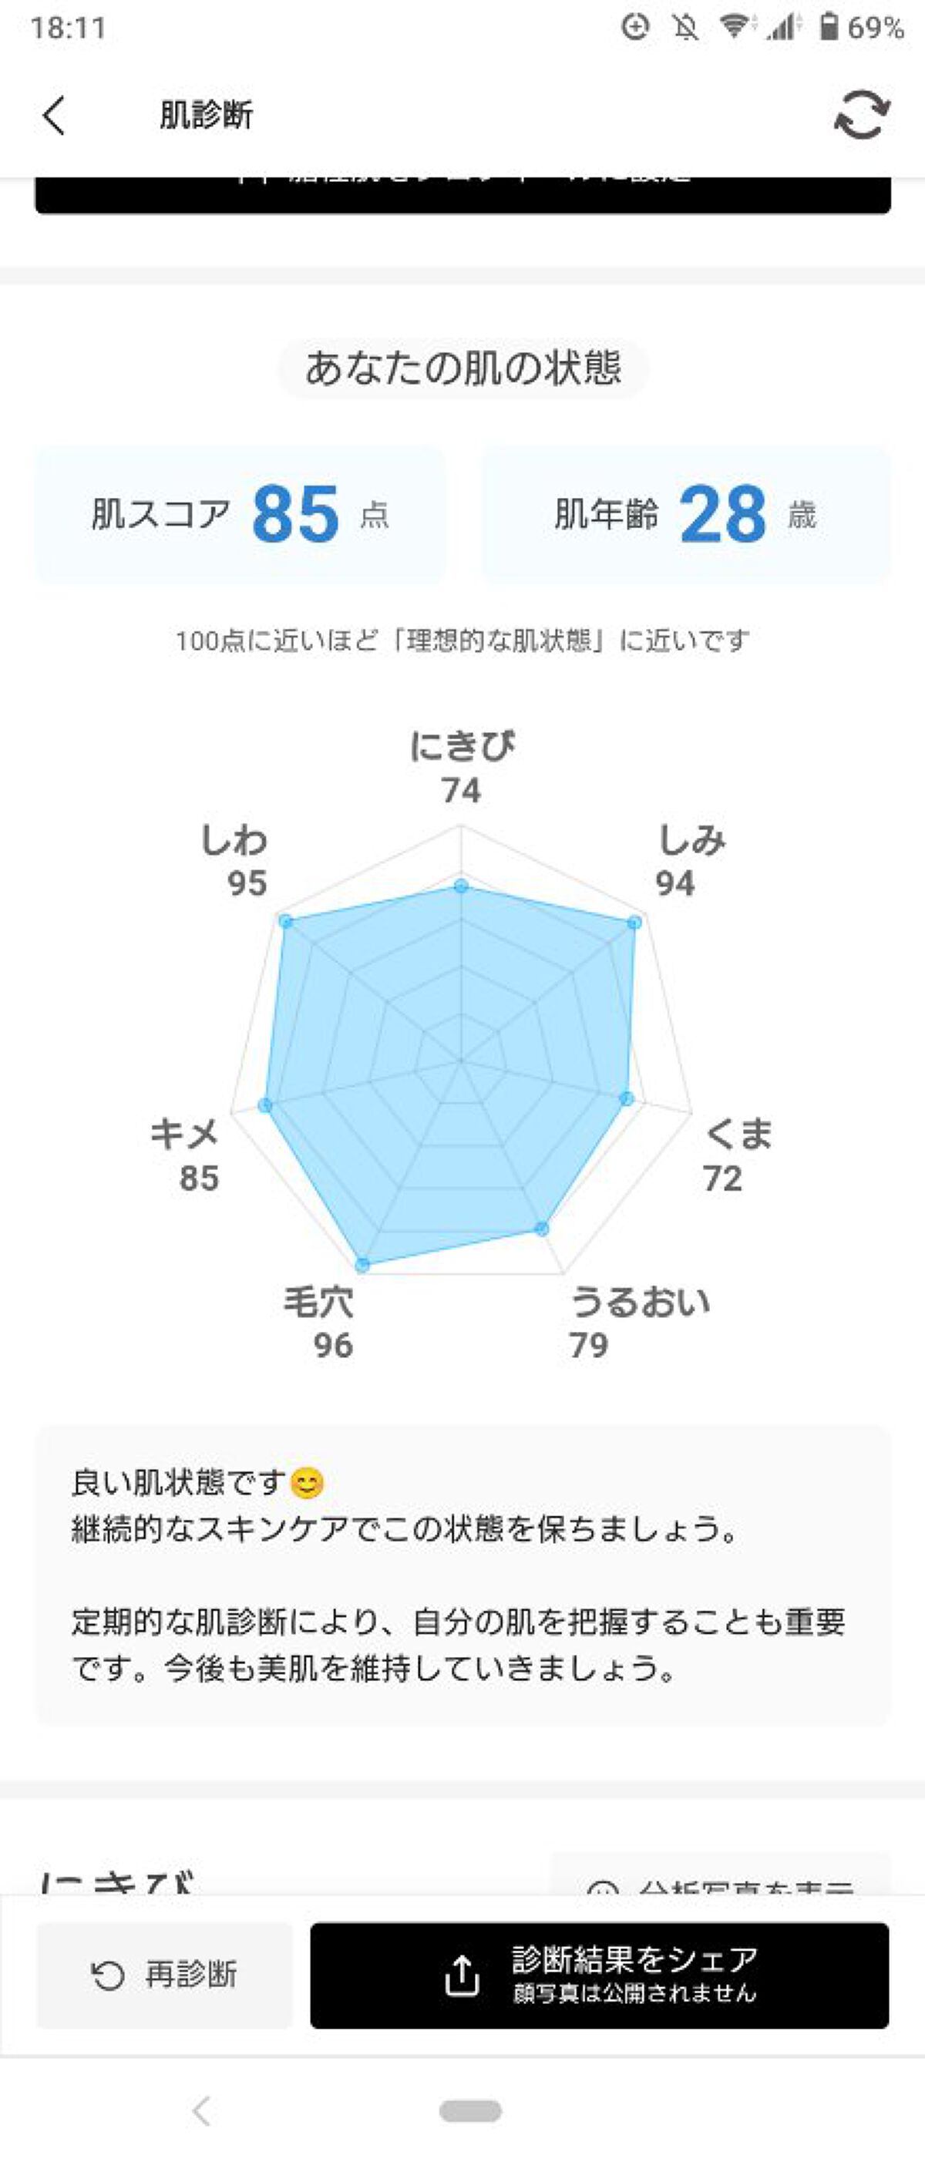925x2162 pixels.
Task: Select the しみ 94 vertex on radar chart
Action: pos(634,923)
